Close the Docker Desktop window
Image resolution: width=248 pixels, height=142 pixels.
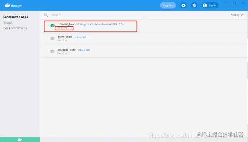243,3
